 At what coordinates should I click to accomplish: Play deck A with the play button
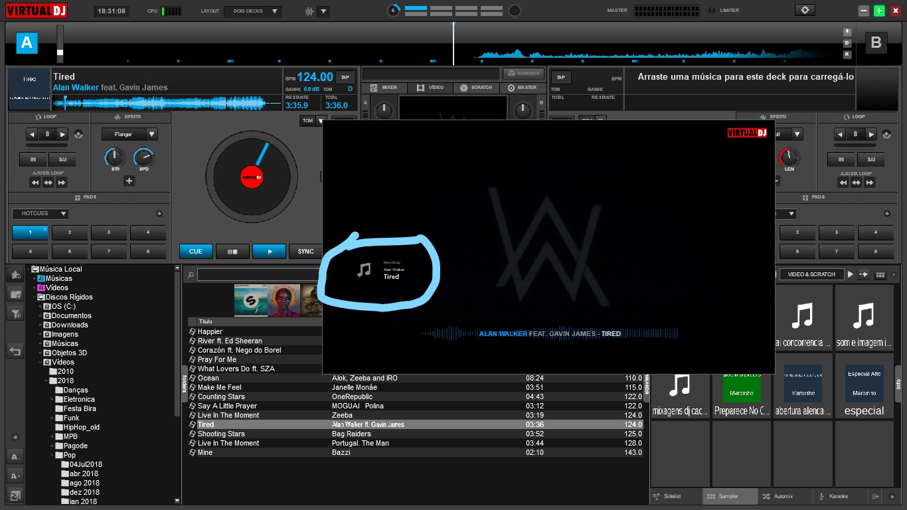coord(269,252)
